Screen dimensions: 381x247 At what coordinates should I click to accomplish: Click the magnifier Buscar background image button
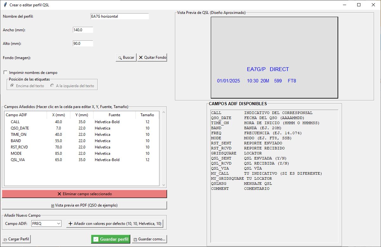coord(126,57)
